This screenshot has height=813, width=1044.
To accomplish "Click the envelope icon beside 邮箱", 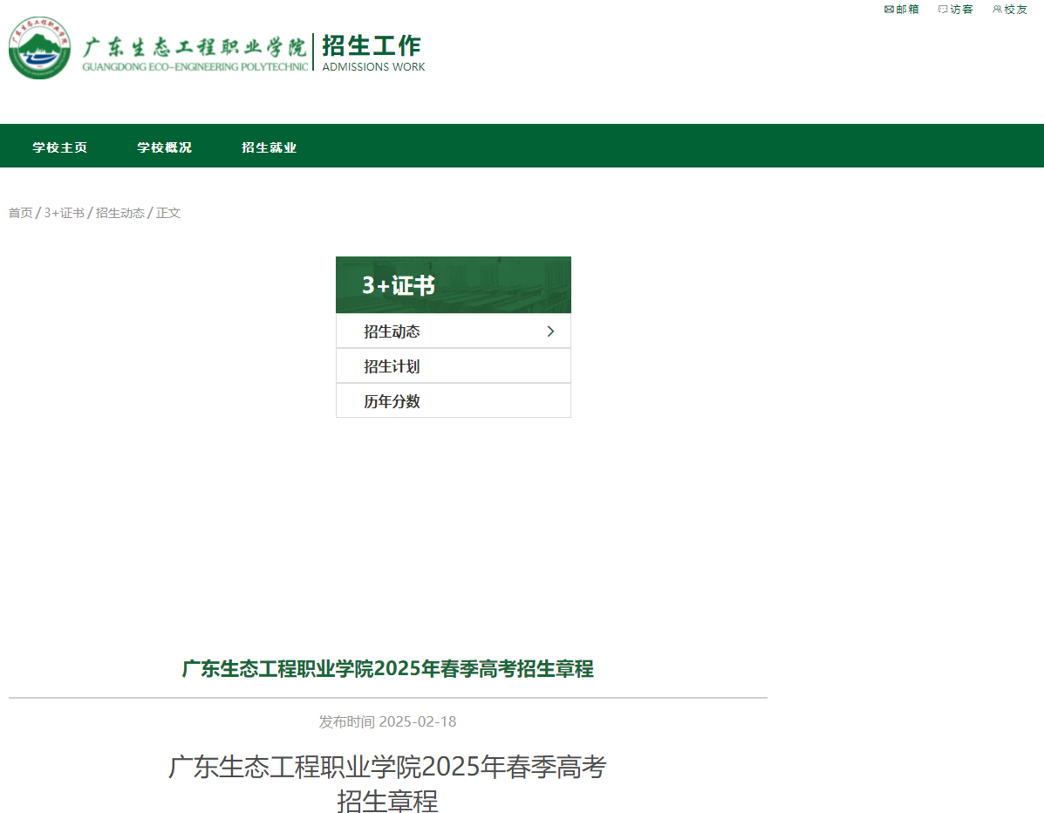I will pos(888,9).
